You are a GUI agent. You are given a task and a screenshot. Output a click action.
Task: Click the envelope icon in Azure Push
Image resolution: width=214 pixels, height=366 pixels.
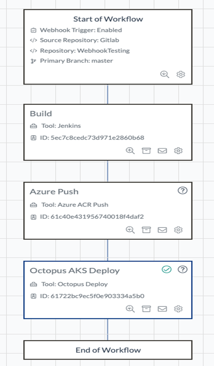tap(162, 230)
